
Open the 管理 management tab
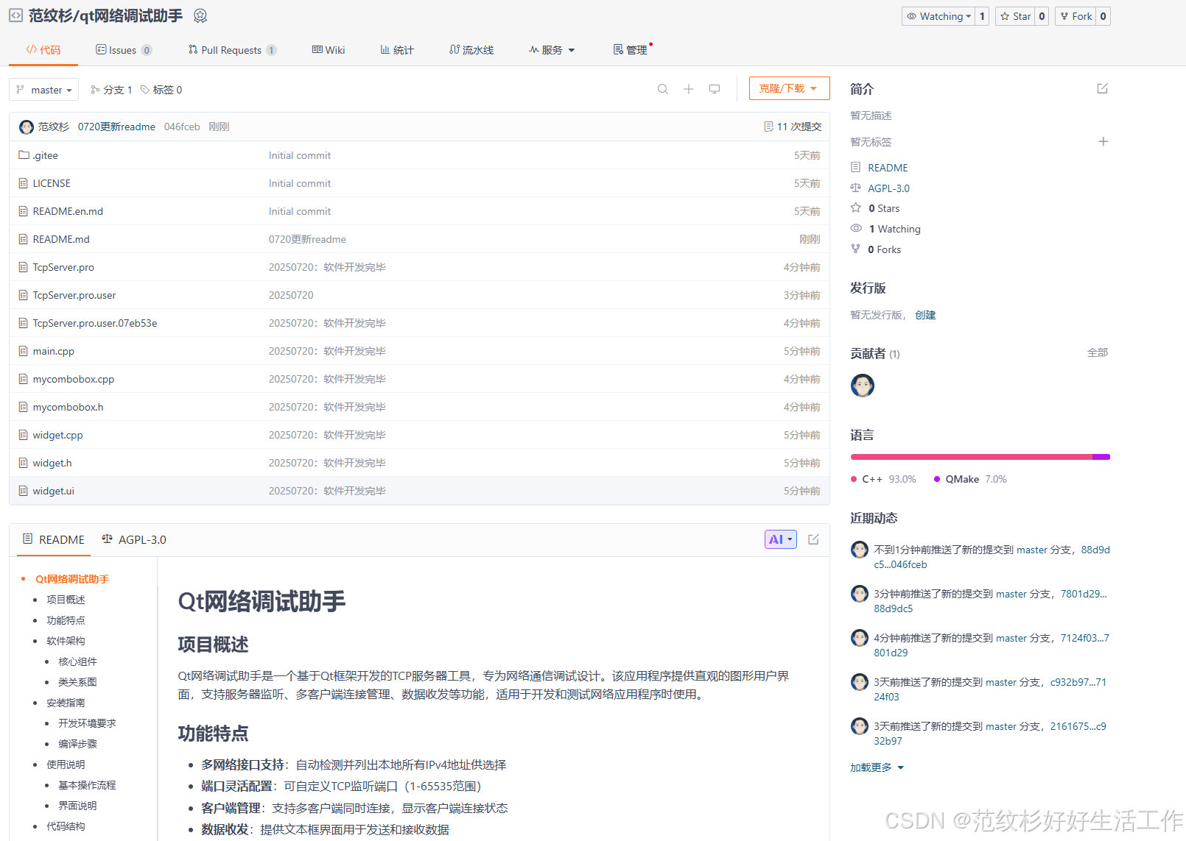tap(631, 50)
